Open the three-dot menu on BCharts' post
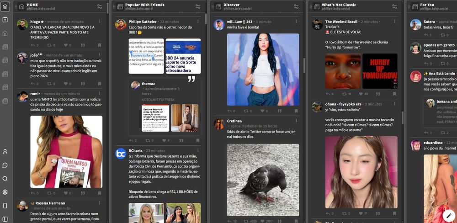Screen dimensions: 457x223 198,151
